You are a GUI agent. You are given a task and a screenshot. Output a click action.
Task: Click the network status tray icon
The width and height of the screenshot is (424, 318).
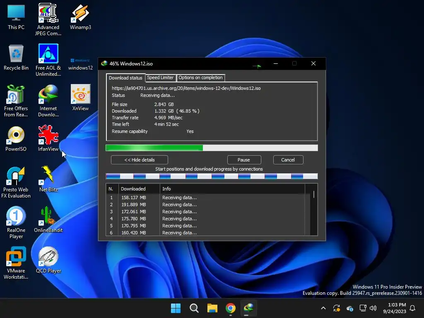click(x=363, y=308)
